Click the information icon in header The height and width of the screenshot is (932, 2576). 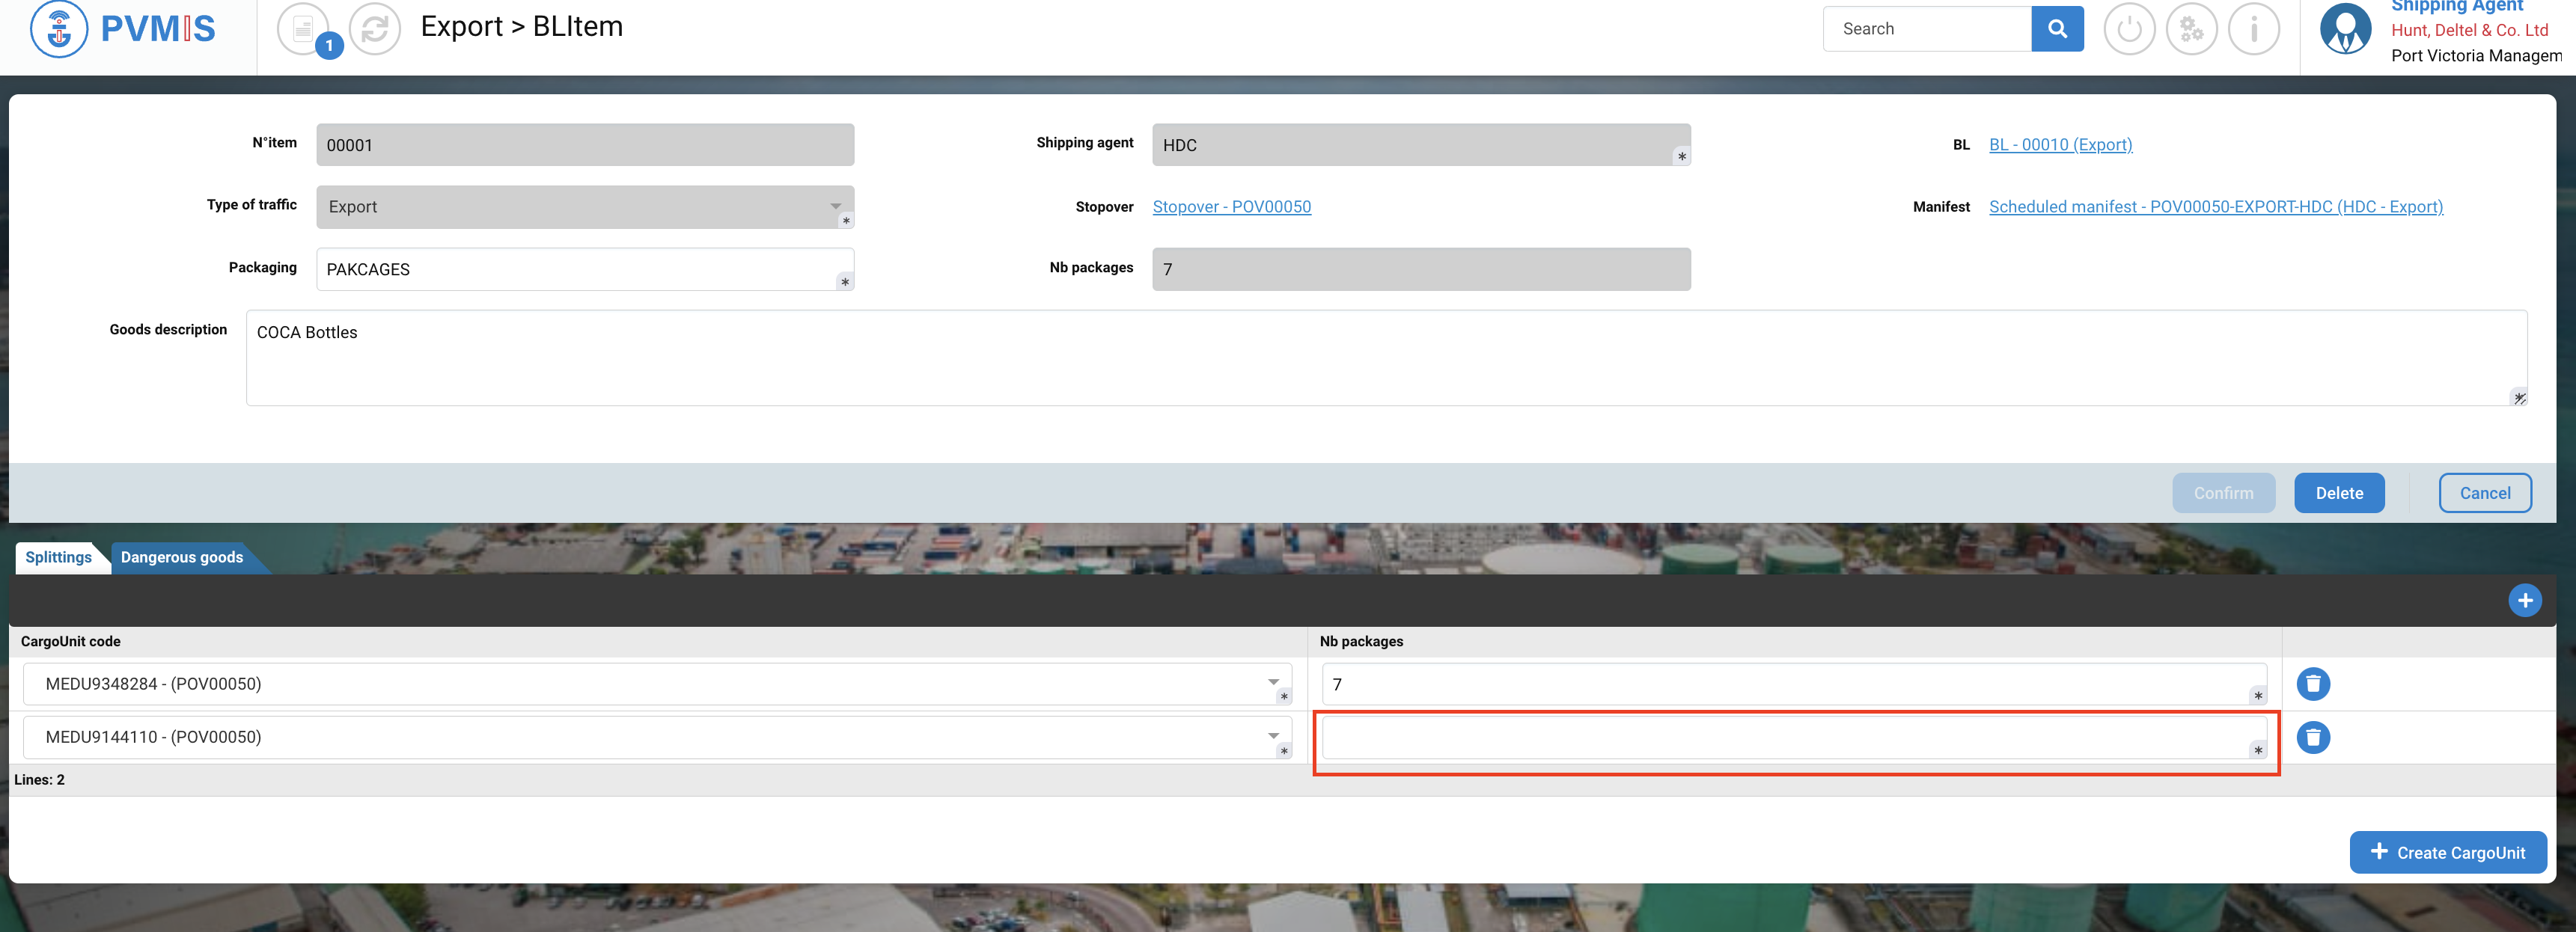click(x=2253, y=29)
